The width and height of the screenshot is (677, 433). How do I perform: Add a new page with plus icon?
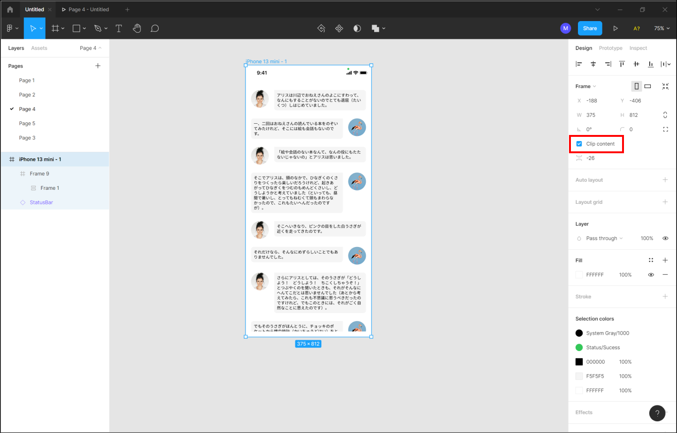98,66
